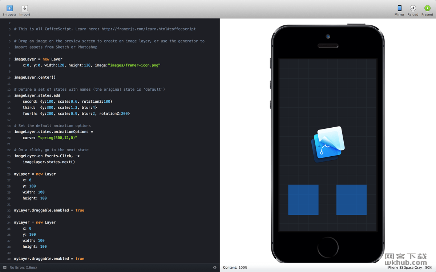This screenshot has width=436, height=272.
Task: Change the iPhone 5S Space Gray device
Action: tap(404, 268)
